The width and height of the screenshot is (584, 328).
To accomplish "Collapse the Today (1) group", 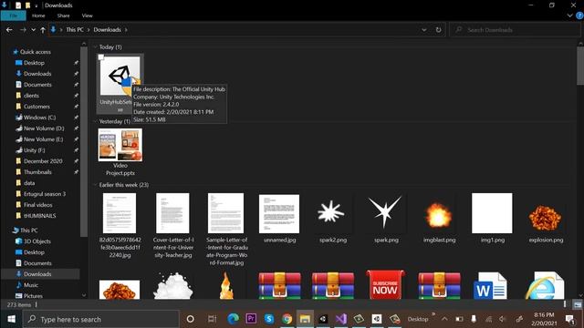I will click(95, 46).
